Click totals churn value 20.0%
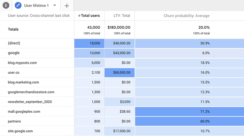This screenshot has width=244, height=136. (204, 28)
